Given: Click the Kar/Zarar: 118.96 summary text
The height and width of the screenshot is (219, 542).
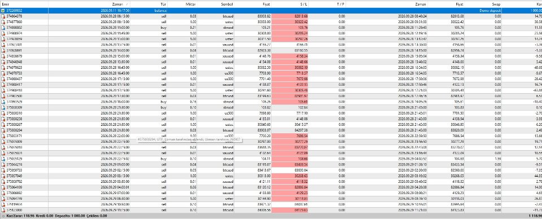Looking at the screenshot, I should (21, 216).
